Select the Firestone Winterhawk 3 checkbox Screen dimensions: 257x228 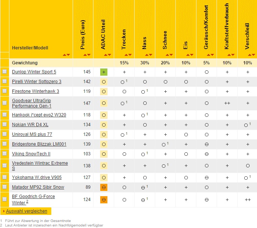(x=4, y=91)
